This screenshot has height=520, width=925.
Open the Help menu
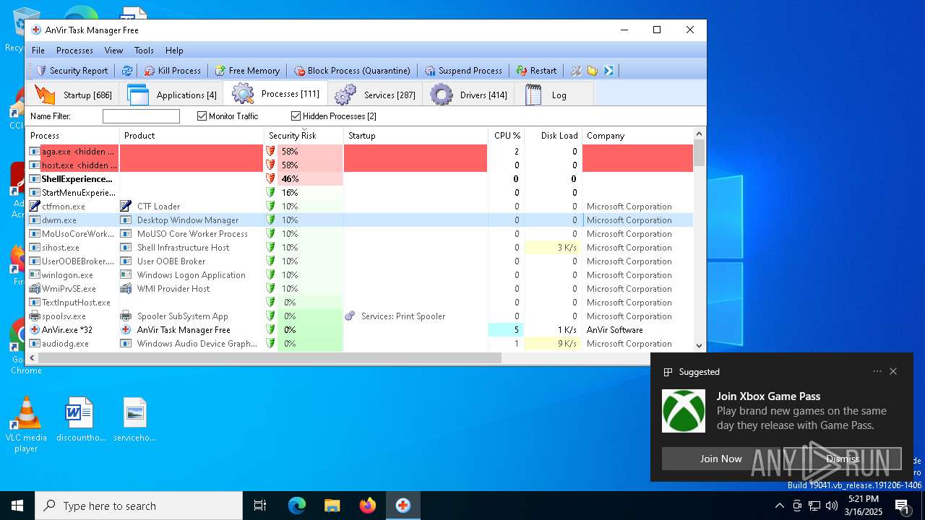pos(174,51)
